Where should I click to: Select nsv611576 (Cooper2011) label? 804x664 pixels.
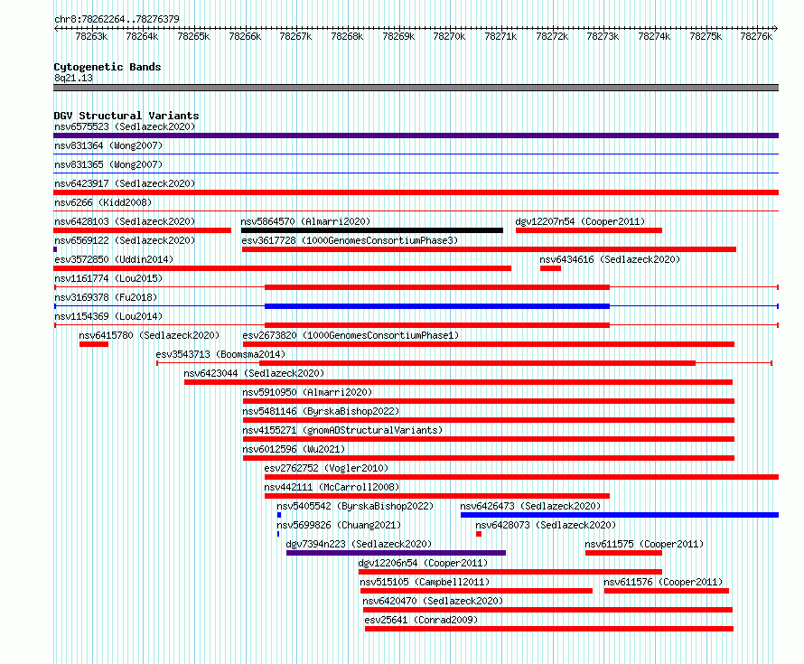point(663,582)
